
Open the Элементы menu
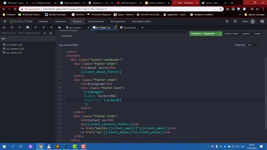[x=60, y=21]
